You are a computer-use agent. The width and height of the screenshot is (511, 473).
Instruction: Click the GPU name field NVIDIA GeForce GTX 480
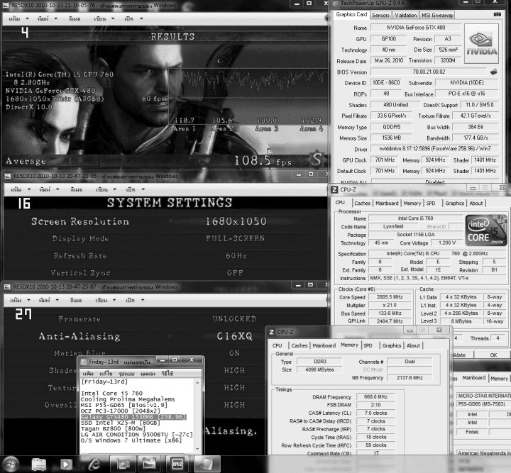(x=416, y=28)
